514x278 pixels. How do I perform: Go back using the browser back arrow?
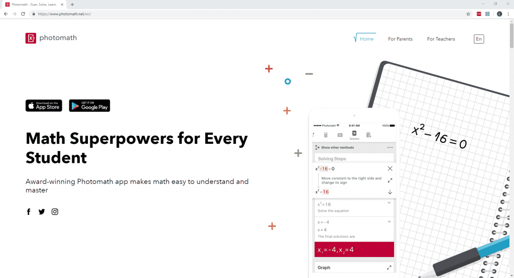6,14
